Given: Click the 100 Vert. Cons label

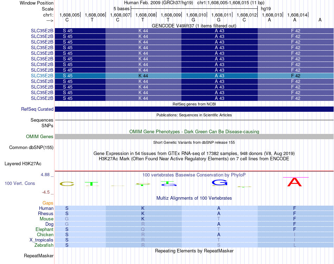Looking at the screenshot, I should [x=20, y=183].
